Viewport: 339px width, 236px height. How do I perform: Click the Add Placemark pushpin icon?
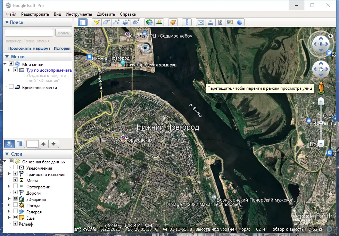(x=96, y=22)
